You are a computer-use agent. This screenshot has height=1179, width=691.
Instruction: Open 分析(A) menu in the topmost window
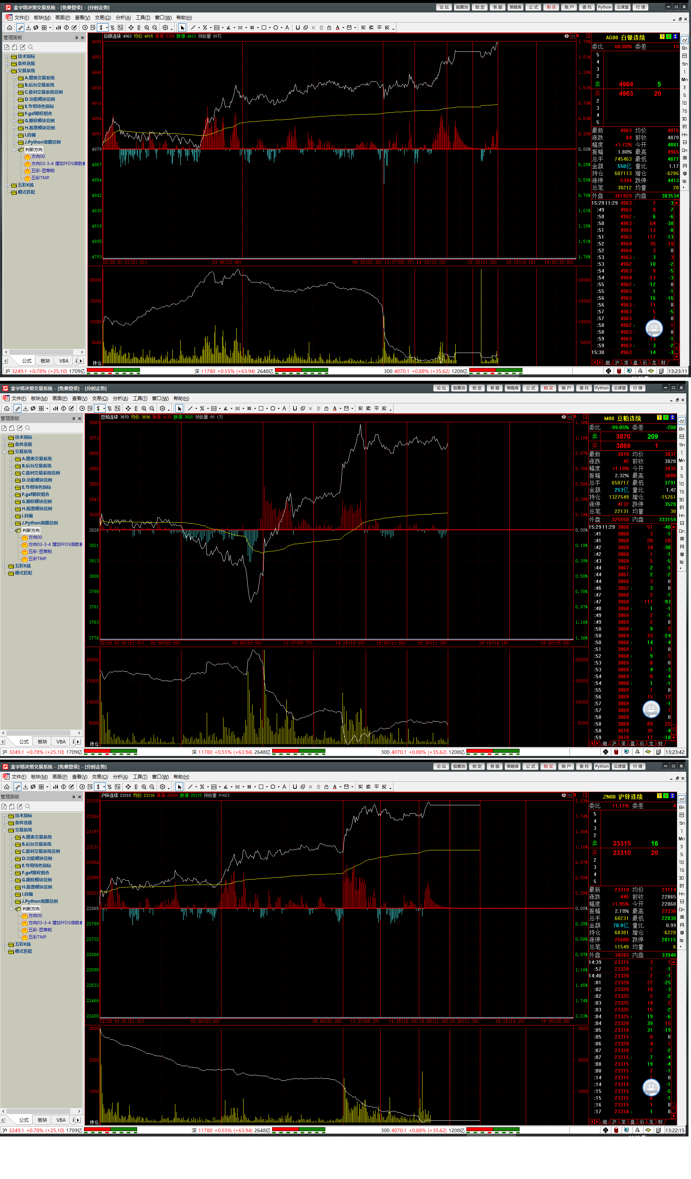pyautogui.click(x=122, y=17)
